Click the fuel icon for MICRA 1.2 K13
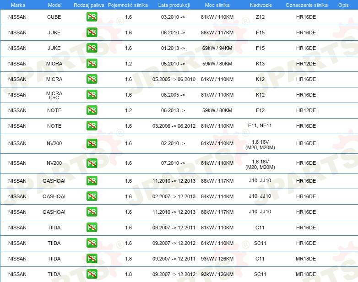 point(92,64)
